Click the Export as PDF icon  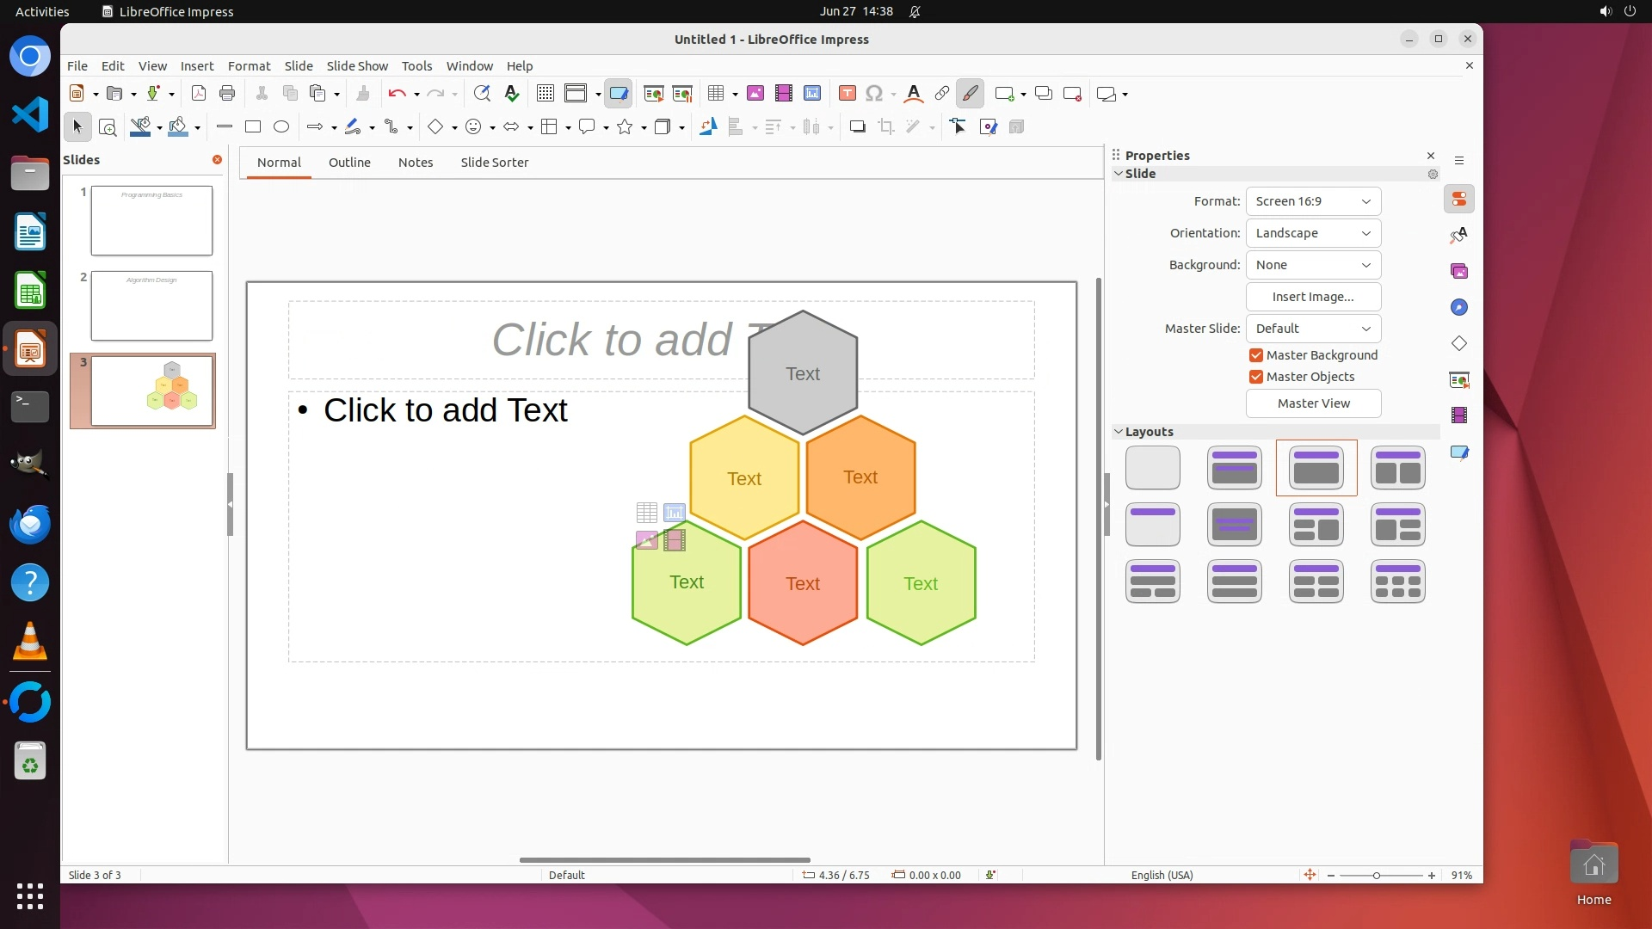coord(199,94)
